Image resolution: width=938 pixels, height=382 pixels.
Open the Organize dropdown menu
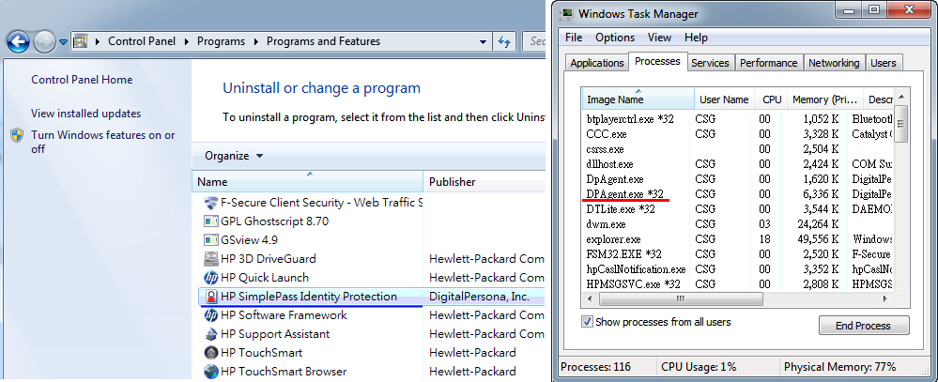point(233,156)
